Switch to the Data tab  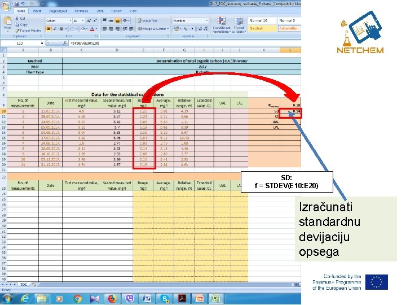point(100,11)
